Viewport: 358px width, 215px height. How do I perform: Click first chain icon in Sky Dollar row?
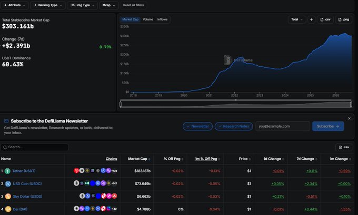pos(82,196)
